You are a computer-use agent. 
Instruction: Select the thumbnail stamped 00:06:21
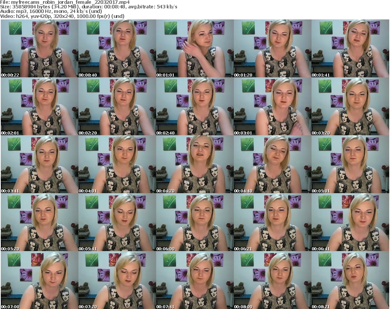(x=273, y=223)
